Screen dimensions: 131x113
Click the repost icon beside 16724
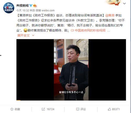[43, 109]
